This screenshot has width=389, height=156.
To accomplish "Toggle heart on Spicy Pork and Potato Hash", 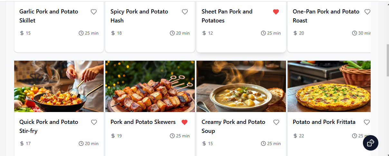I will pos(185,12).
